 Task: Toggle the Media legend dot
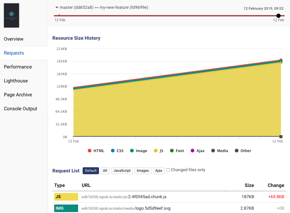[x=213, y=151]
